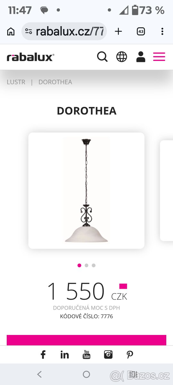This screenshot has height=385, width=173.
Task: Click the DOROTHEA breadcrumb link
Action: [55, 82]
